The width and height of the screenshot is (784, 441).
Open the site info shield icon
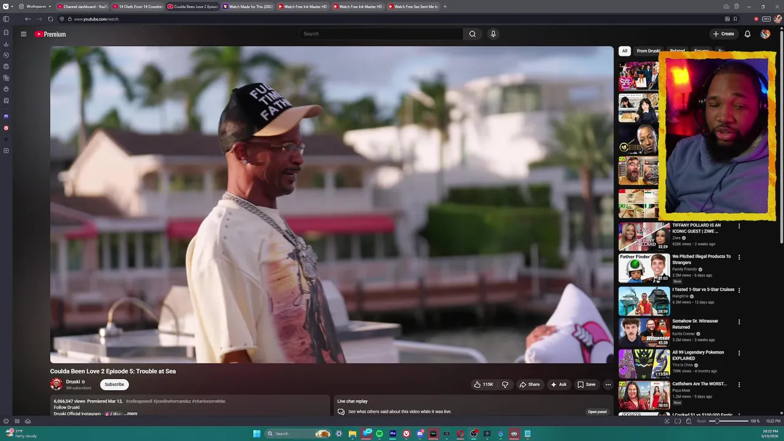[61, 19]
